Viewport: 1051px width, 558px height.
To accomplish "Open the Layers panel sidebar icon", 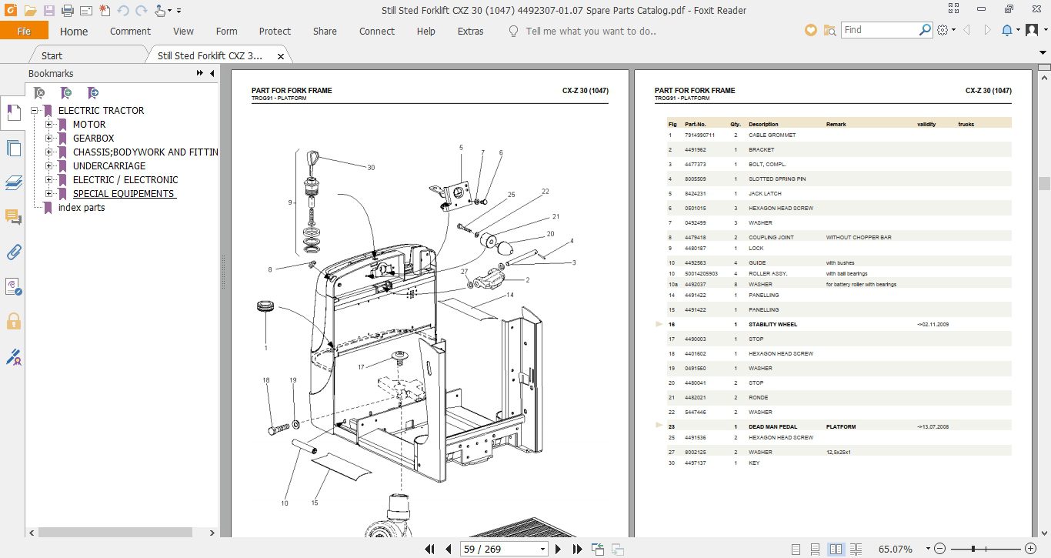I will (13, 182).
